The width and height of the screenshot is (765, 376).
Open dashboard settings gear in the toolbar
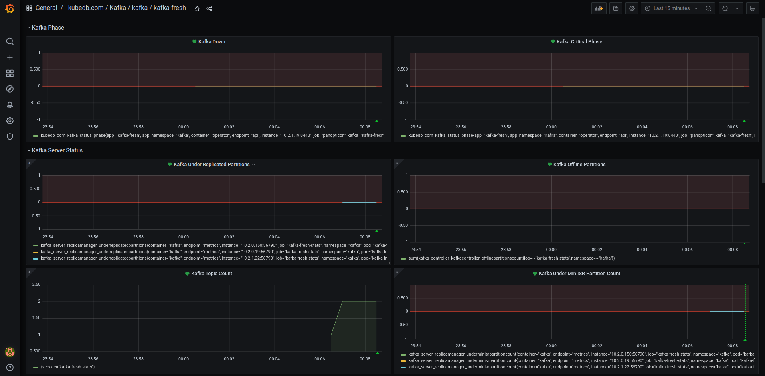pyautogui.click(x=631, y=8)
